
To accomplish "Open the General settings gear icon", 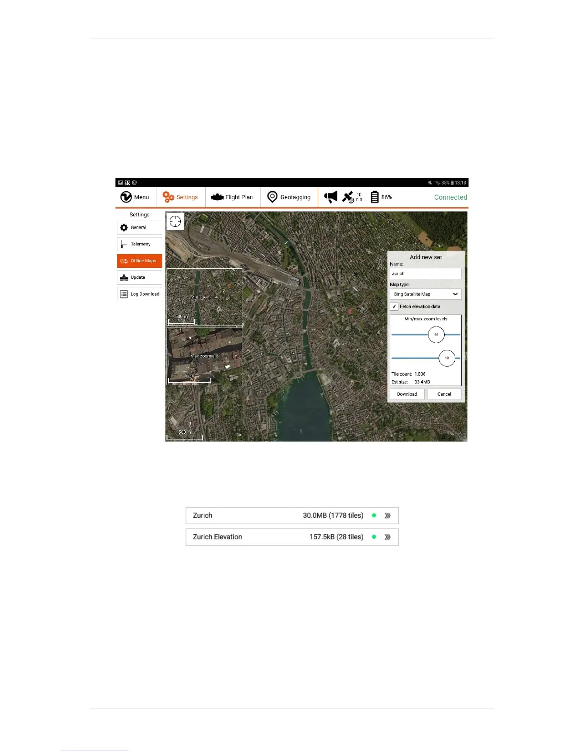I will point(124,228).
